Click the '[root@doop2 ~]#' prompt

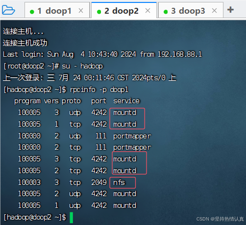31,67
